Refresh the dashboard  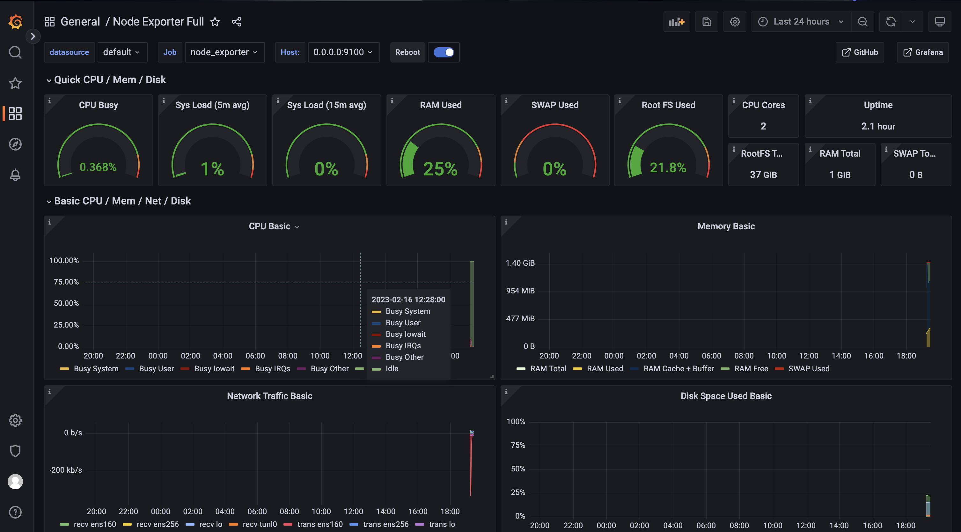(x=891, y=22)
